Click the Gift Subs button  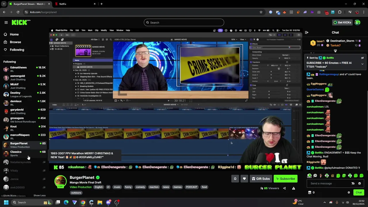[x=261, y=179]
